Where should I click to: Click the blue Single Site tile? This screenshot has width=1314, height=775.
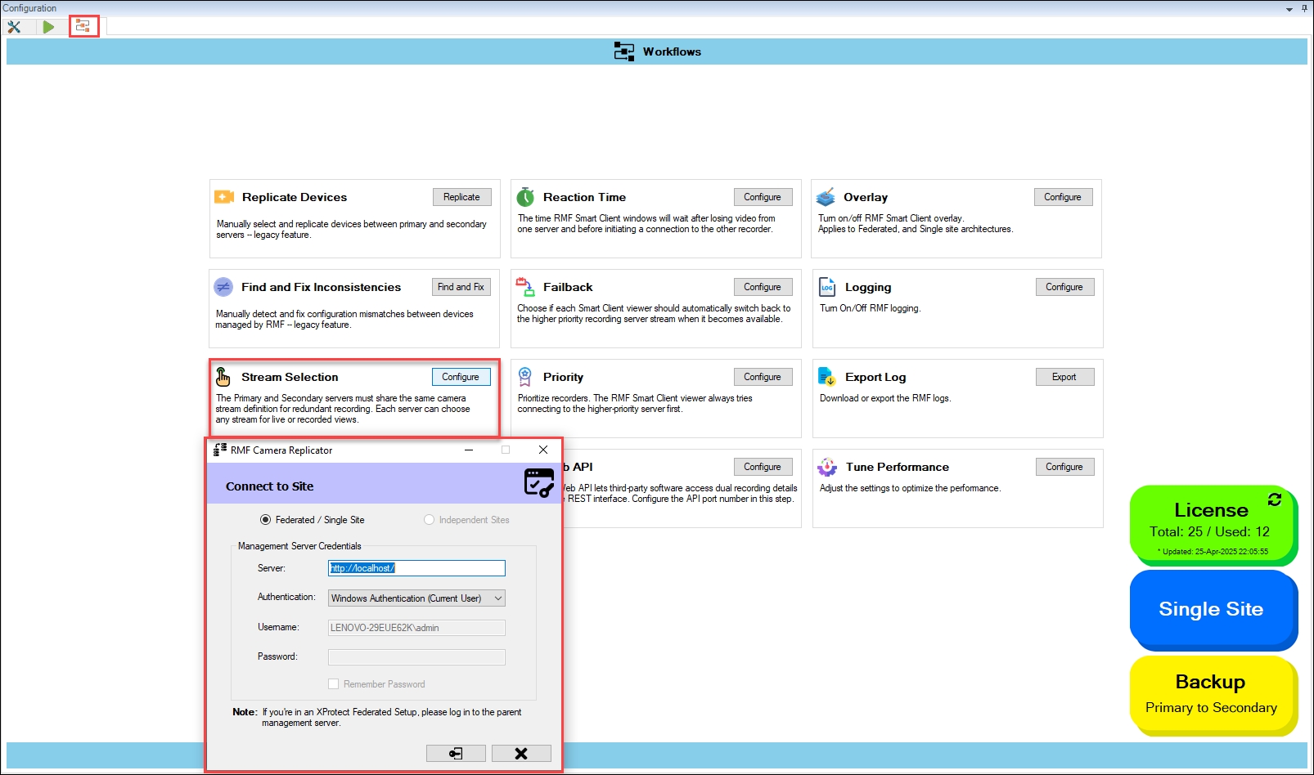coord(1211,609)
